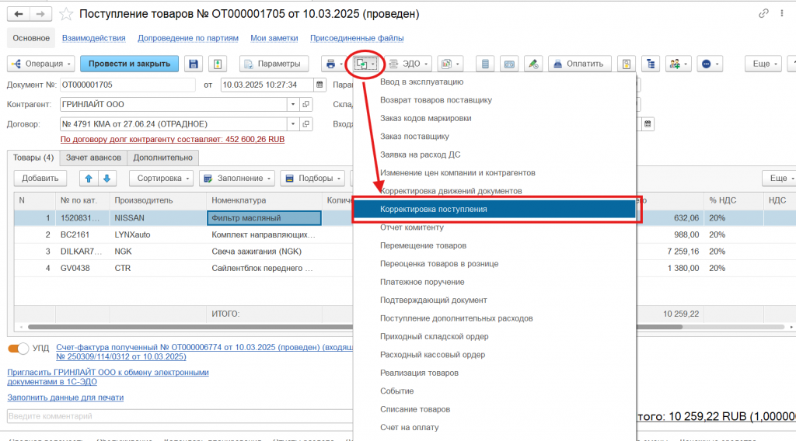Viewport: 796px width, 441px height.
Task: Open the Сортировка dropdown
Action: [163, 179]
